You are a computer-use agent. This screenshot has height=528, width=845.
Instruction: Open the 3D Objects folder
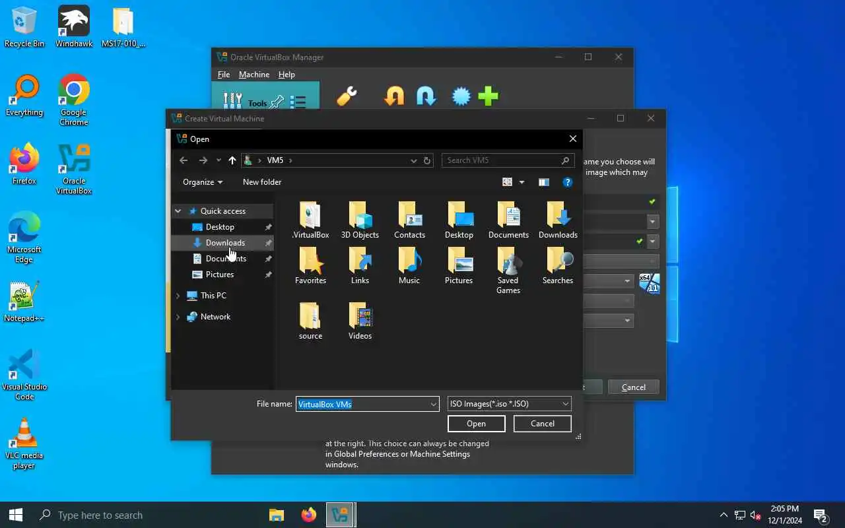point(360,220)
